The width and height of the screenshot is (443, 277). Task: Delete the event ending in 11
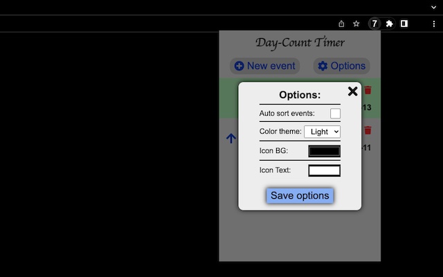(368, 130)
